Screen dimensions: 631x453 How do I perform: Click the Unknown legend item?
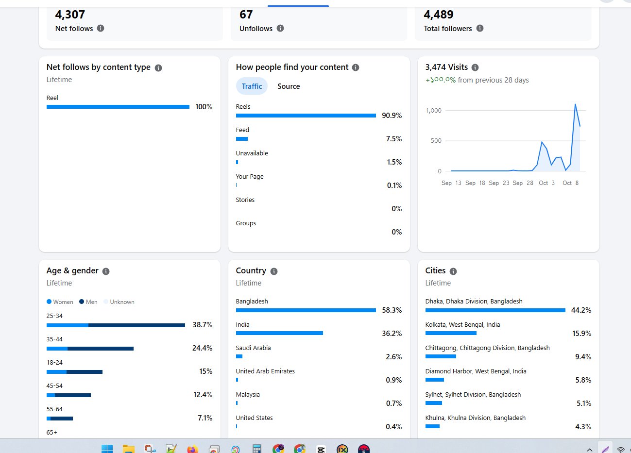coord(119,302)
